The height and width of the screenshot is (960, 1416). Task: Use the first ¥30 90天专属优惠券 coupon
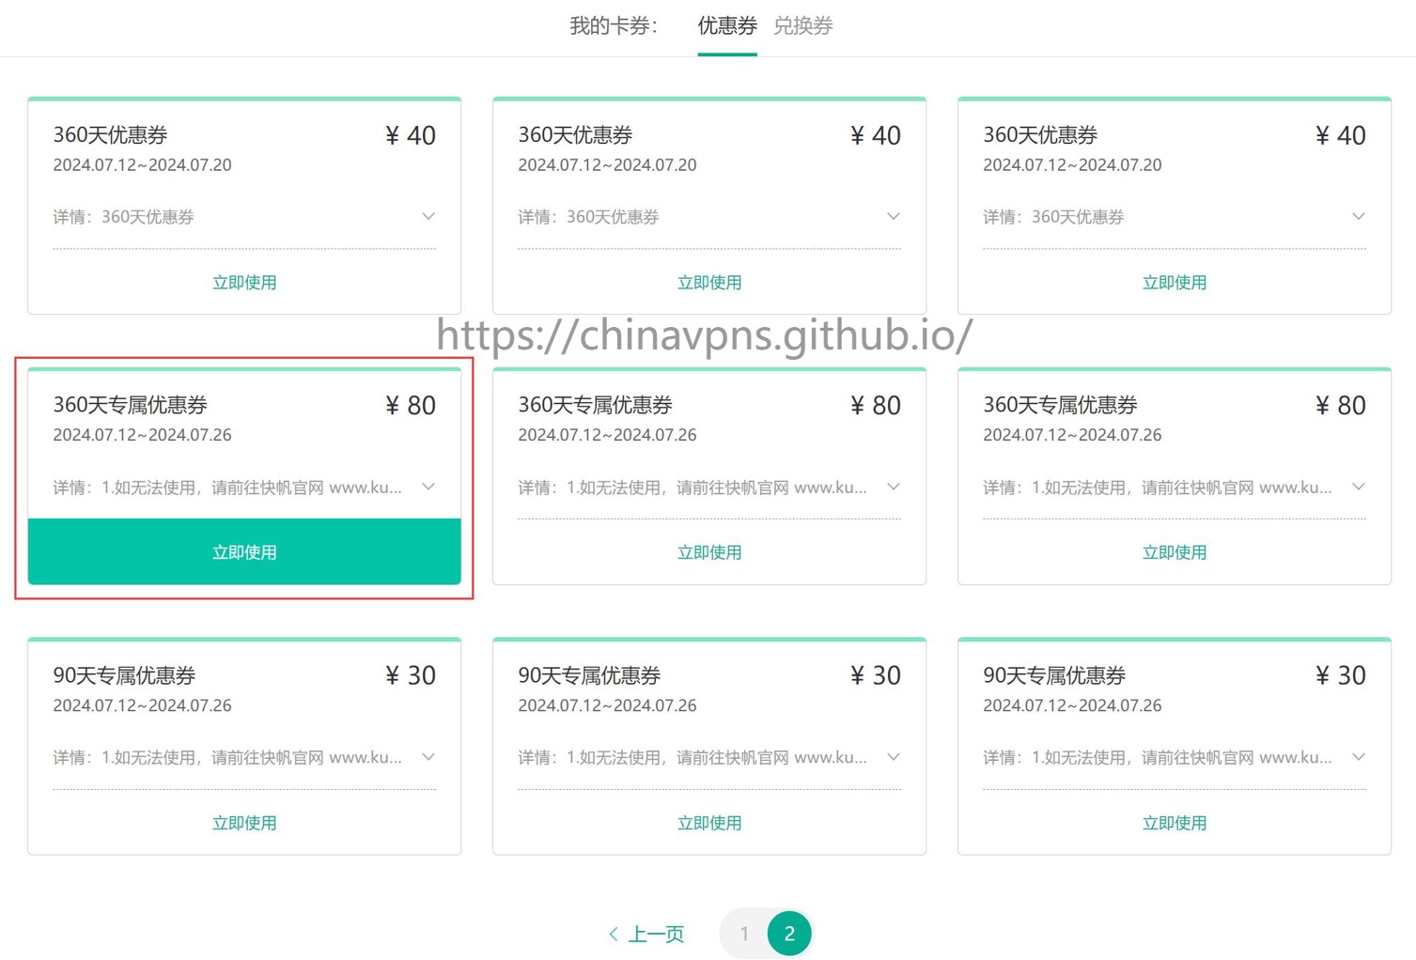(x=244, y=823)
